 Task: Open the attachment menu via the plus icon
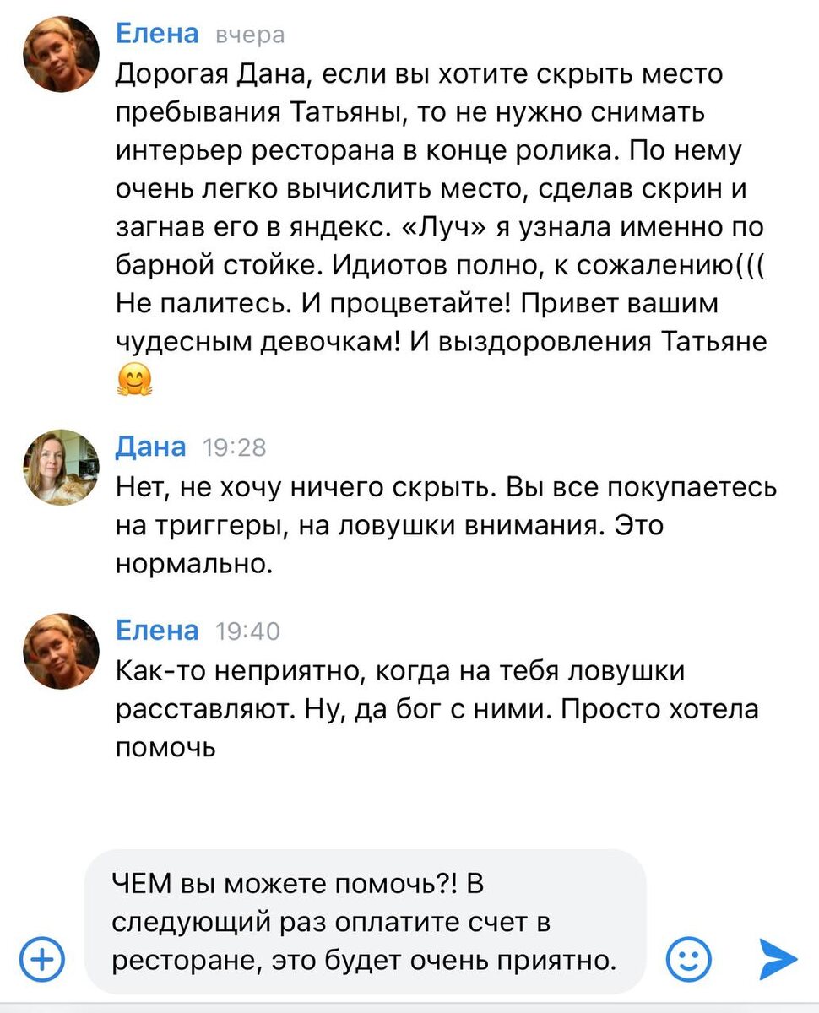click(x=40, y=957)
